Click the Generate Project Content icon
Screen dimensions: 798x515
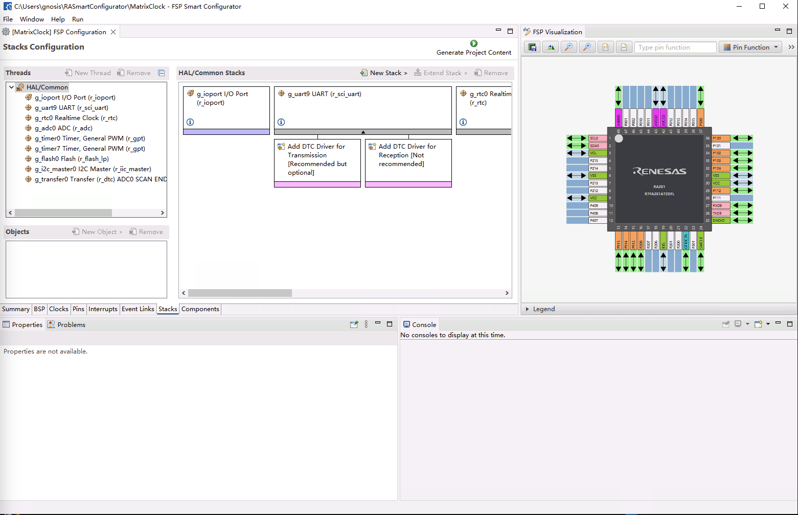tap(473, 44)
